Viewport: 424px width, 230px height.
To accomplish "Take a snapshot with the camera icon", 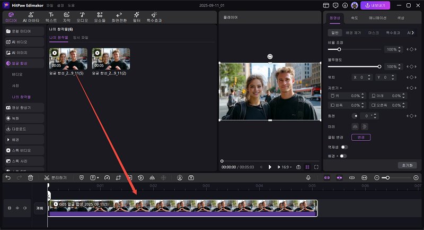I will 298,167.
